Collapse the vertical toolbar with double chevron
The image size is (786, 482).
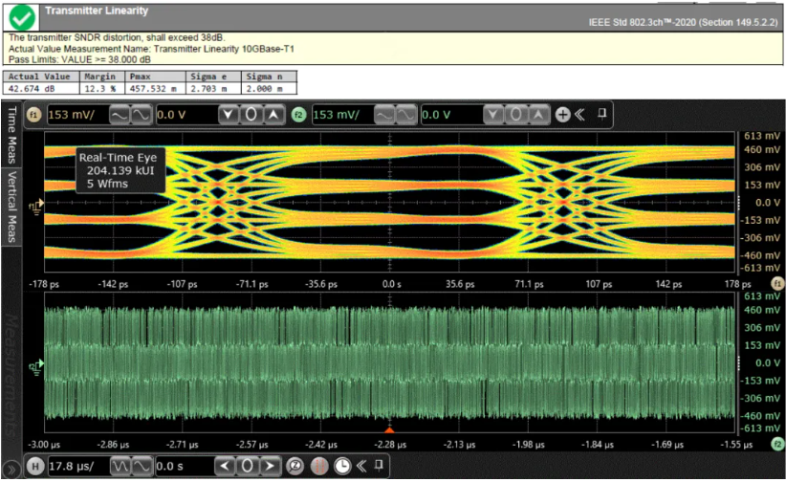pyautogui.click(x=580, y=115)
